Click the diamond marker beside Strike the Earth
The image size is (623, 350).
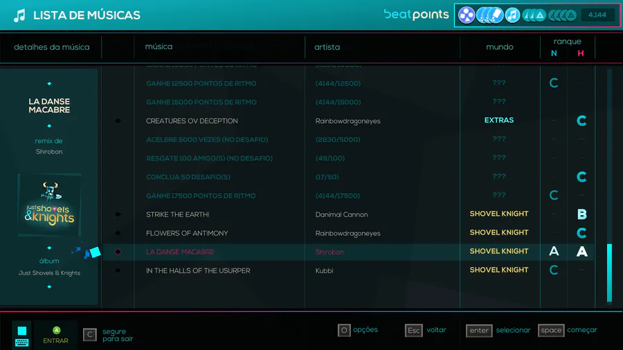(x=118, y=214)
